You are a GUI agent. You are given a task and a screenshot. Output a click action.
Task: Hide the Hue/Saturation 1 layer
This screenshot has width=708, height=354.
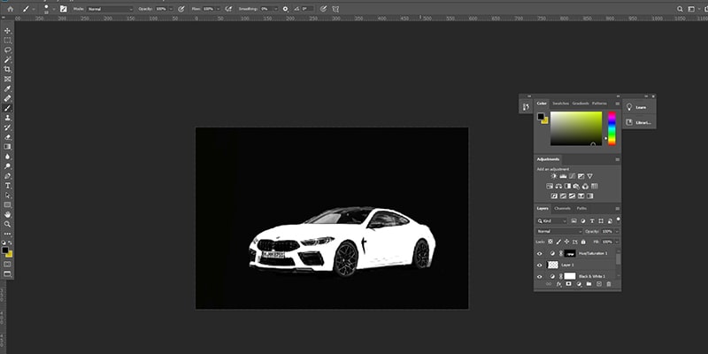[539, 254]
